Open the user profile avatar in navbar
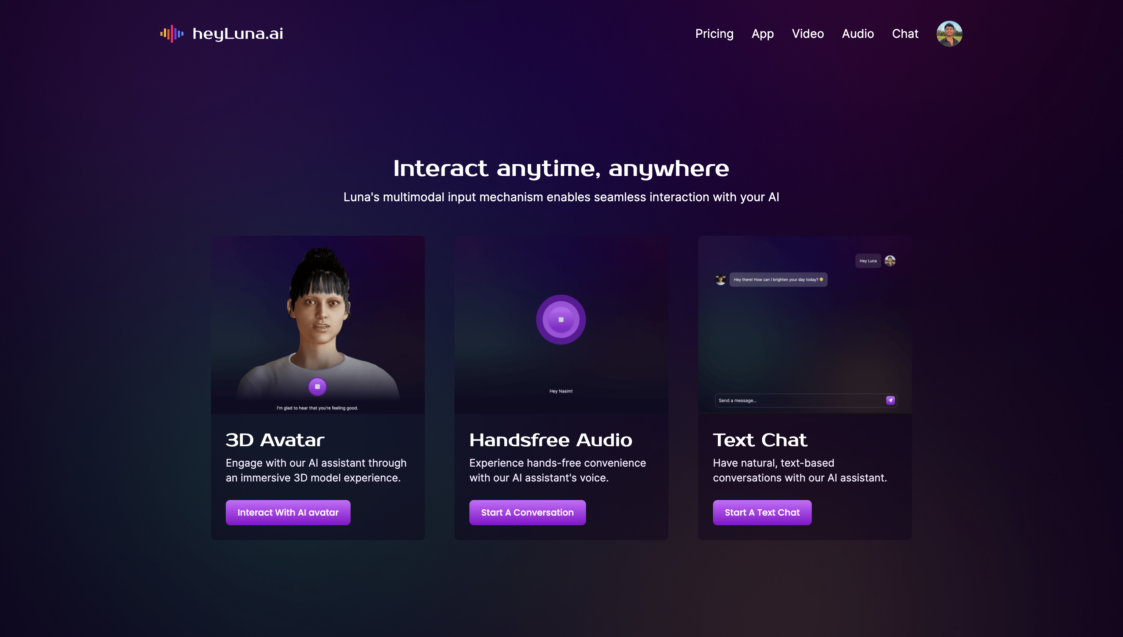The width and height of the screenshot is (1123, 637). (949, 34)
